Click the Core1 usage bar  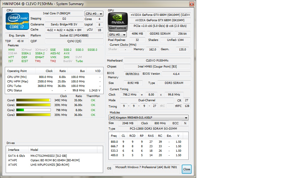(33, 105)
